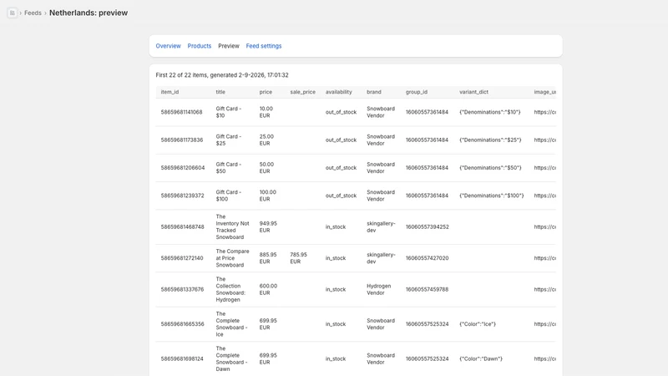Image resolution: width=668 pixels, height=376 pixels.
Task: Click the 949.95 EUR price cell
Action: pyautogui.click(x=268, y=226)
